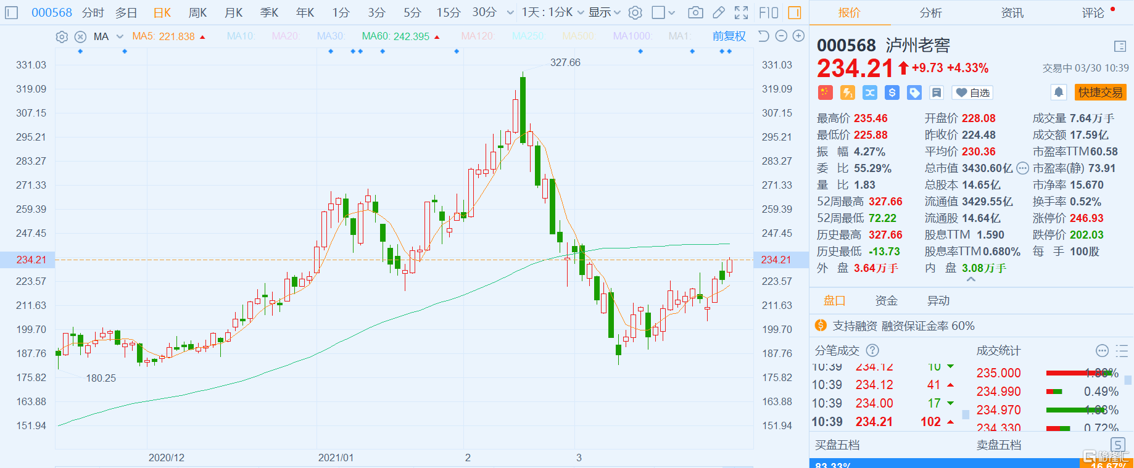Toggle MA30 line visibility
The width and height of the screenshot is (1134, 468).
click(331, 36)
